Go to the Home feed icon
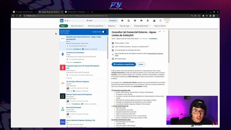Image resolution: width=231 pixels, height=130 pixels. tap(122, 21)
